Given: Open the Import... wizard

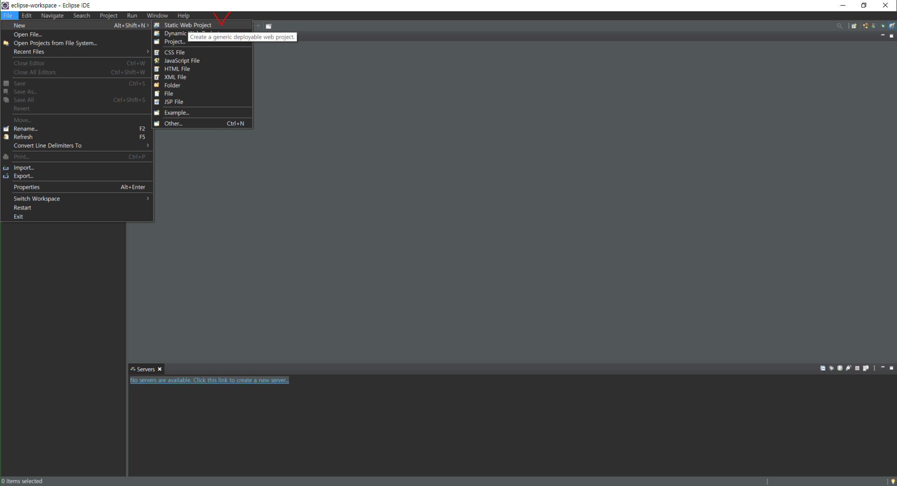Looking at the screenshot, I should pos(77,168).
